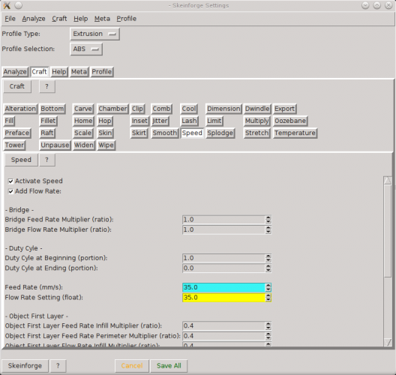Open the help question mark next to Craft

click(x=47, y=86)
